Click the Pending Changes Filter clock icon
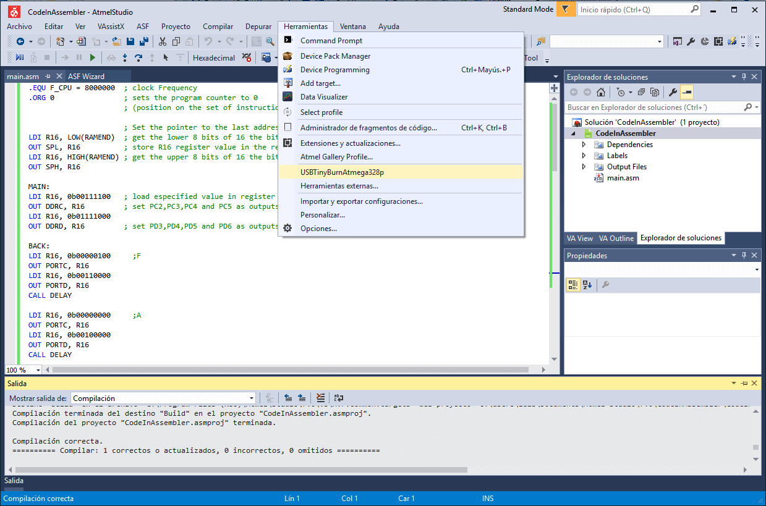 (x=621, y=93)
